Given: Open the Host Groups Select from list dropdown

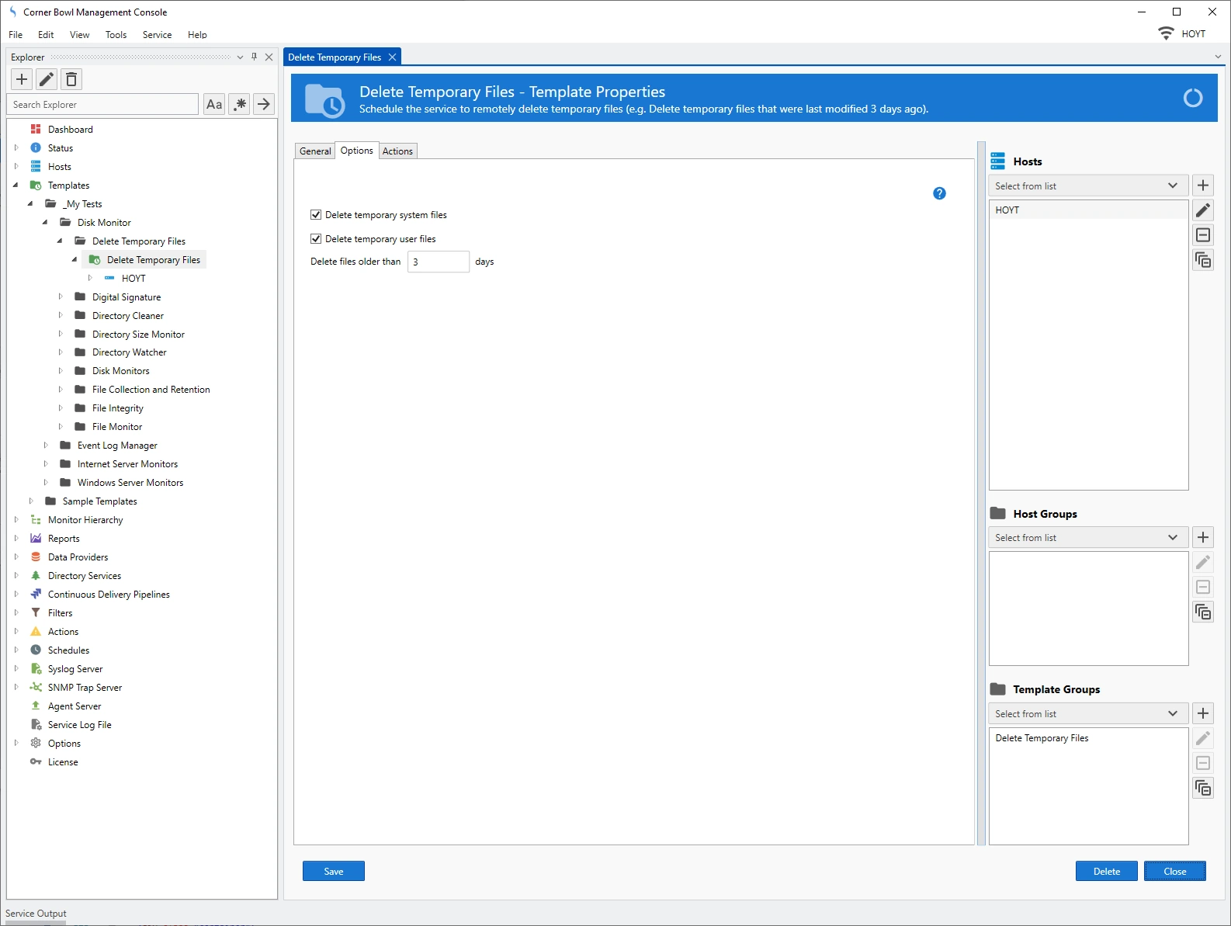Looking at the screenshot, I should pos(1087,538).
